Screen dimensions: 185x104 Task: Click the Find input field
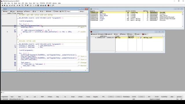(x=75, y=12)
